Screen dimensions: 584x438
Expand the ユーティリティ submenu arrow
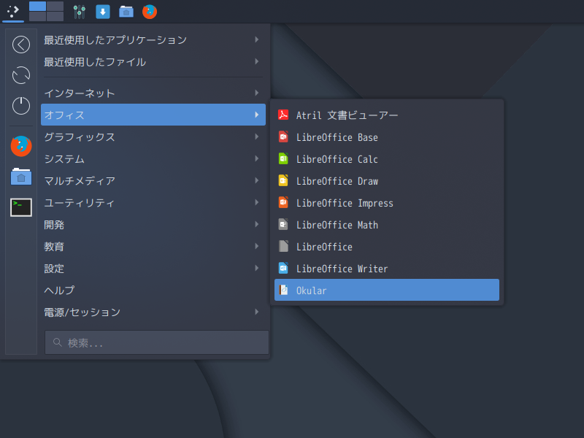257,203
